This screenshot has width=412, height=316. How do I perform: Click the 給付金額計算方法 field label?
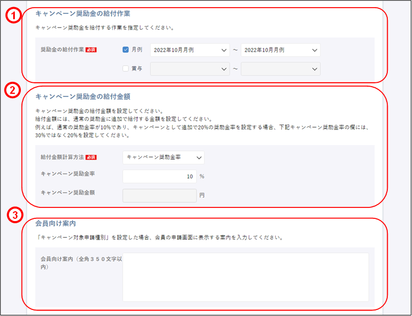[62, 157]
